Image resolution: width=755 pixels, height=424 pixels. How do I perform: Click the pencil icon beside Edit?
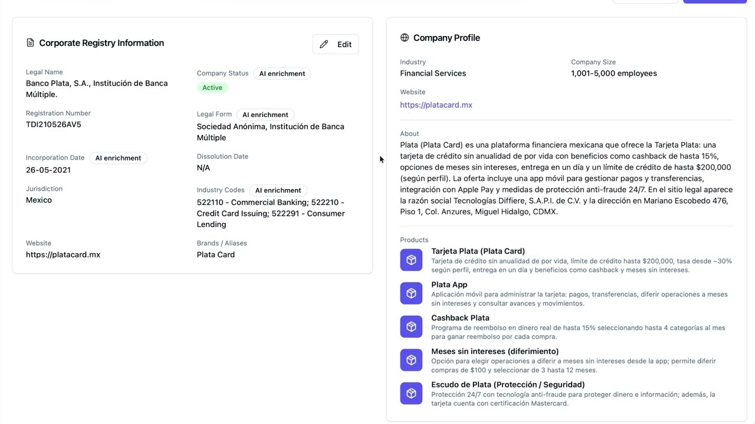pos(324,44)
